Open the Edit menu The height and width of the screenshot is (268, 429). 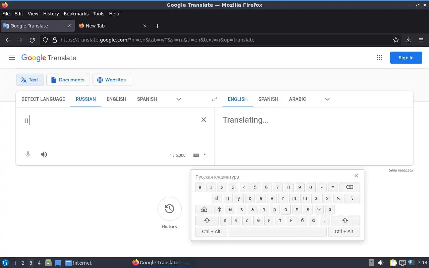[19, 14]
